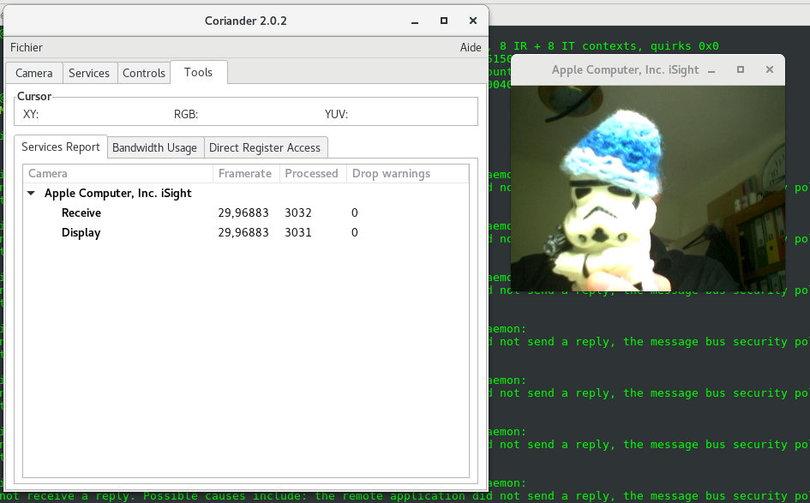The height and width of the screenshot is (503, 810).
Task: Close the Coriander 2.0.2 window
Action: (472, 21)
